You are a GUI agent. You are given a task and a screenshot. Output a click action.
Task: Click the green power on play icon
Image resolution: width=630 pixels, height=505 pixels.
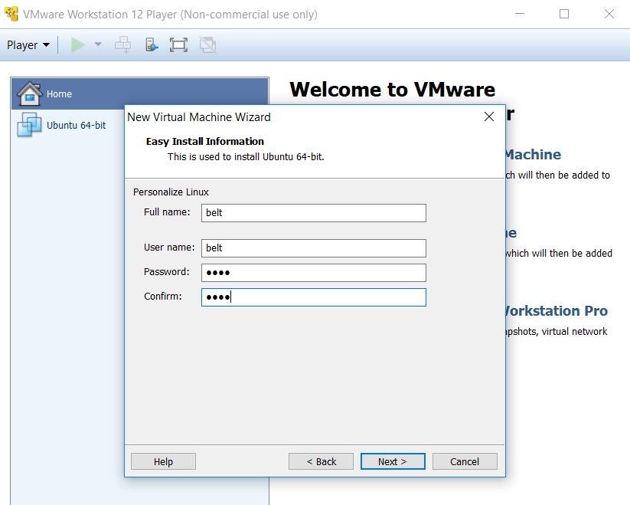(78, 44)
